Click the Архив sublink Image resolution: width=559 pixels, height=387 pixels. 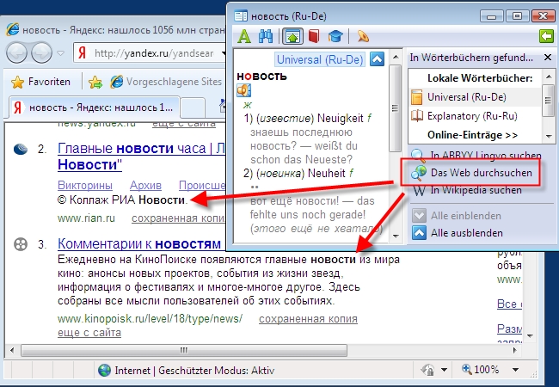coord(145,185)
